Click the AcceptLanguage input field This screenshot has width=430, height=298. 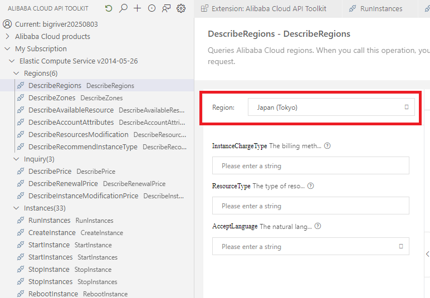310,246
